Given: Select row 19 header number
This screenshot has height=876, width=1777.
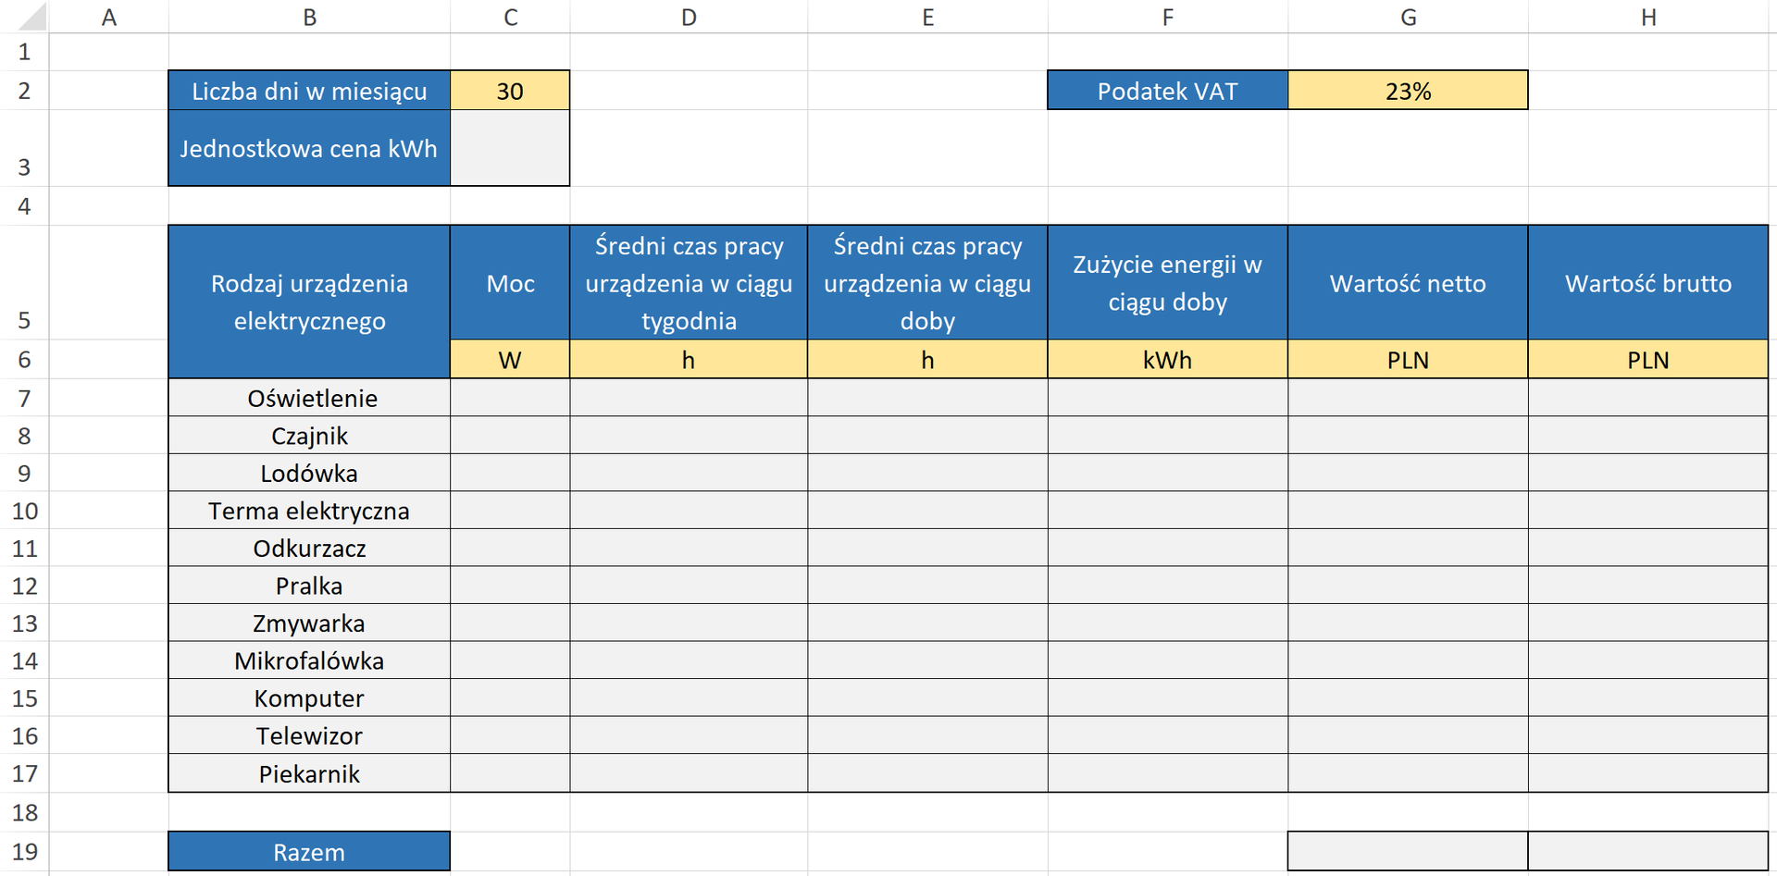Looking at the screenshot, I should [x=24, y=851].
